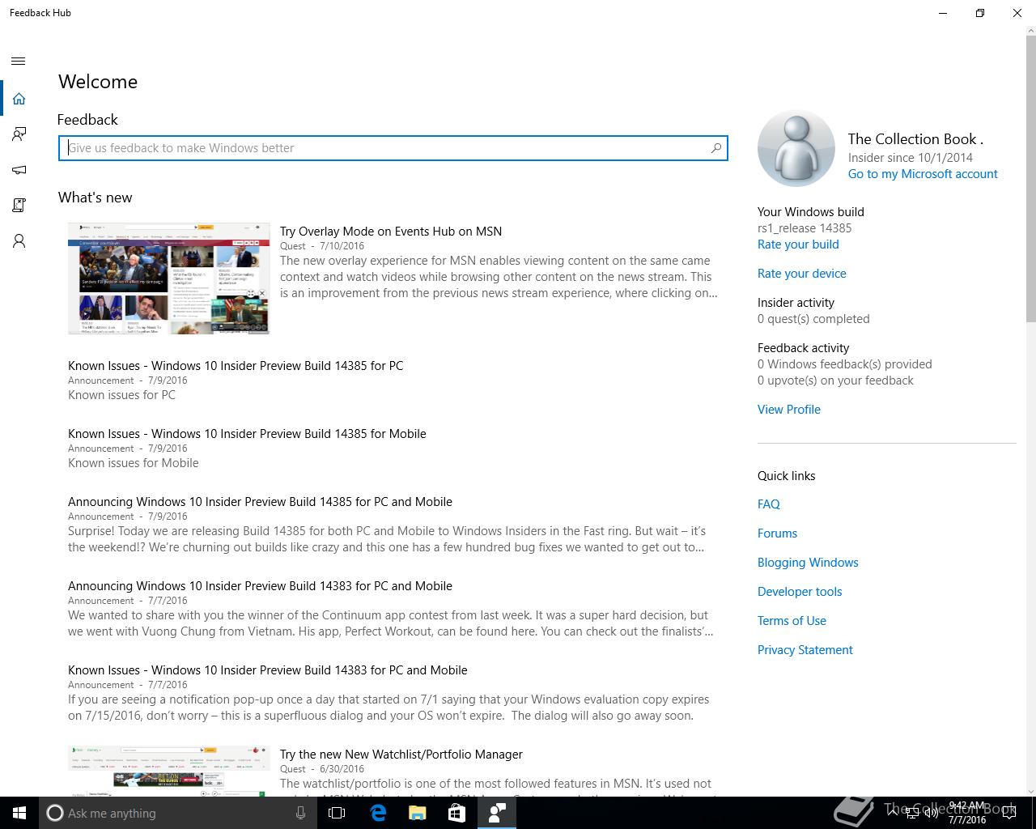Open Developer tools quick link

click(800, 592)
